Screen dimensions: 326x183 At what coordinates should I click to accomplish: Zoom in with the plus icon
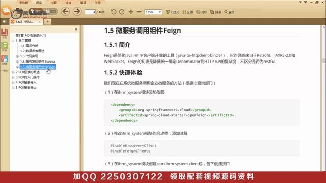point(131,12)
